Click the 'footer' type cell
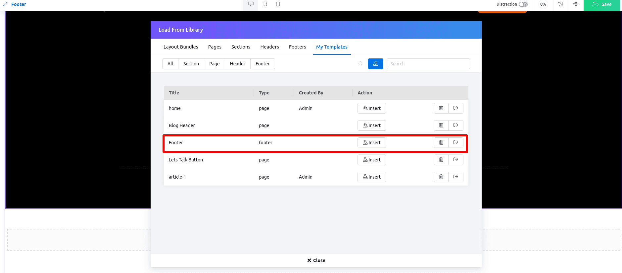The height and width of the screenshot is (273, 622). coord(265,143)
